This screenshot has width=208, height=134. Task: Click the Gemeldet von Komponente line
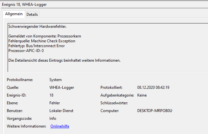(45, 36)
